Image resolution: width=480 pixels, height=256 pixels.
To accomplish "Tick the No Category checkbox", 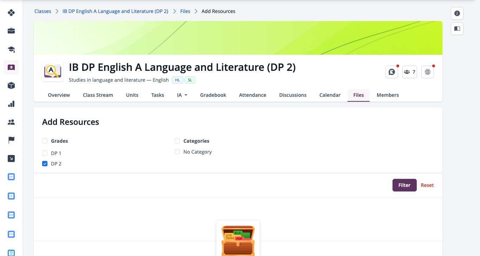I will point(177,152).
